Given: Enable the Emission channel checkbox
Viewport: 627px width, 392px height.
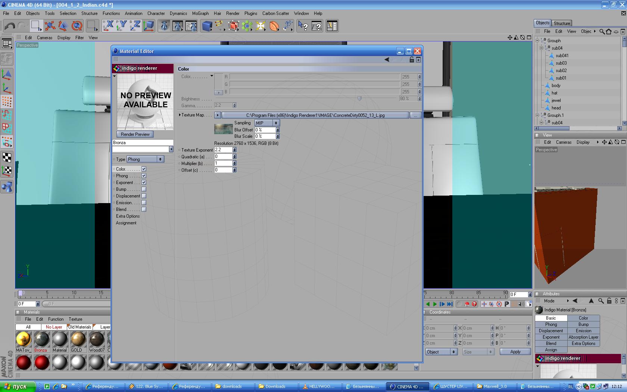Looking at the screenshot, I should coord(144,203).
